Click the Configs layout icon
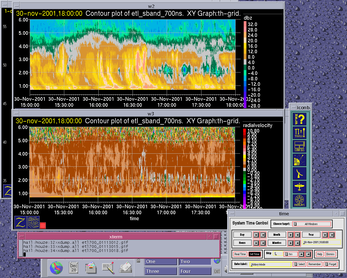The width and height of the screenshot is (347, 278). click(x=300, y=146)
